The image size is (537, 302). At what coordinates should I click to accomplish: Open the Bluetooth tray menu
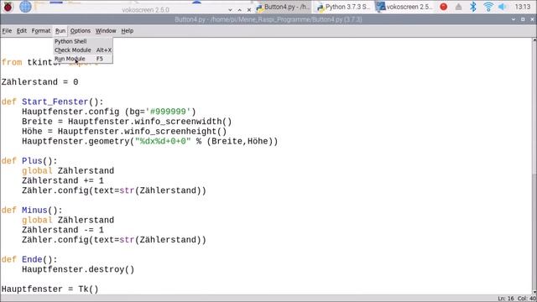tap(473, 7)
